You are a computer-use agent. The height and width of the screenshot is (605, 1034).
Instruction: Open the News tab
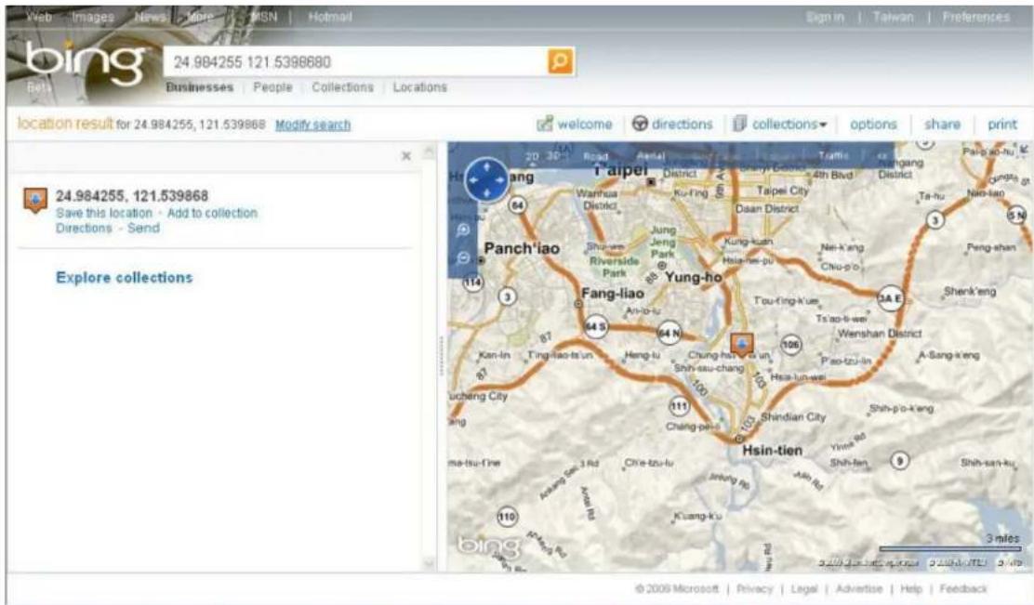pos(151,17)
